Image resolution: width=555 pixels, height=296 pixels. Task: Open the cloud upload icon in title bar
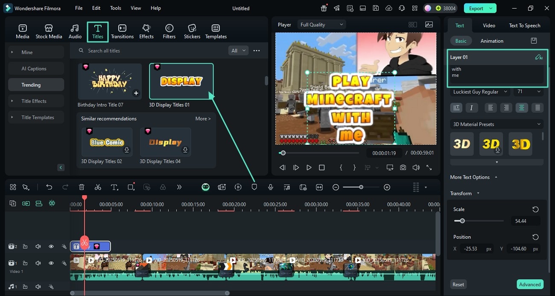[388, 8]
